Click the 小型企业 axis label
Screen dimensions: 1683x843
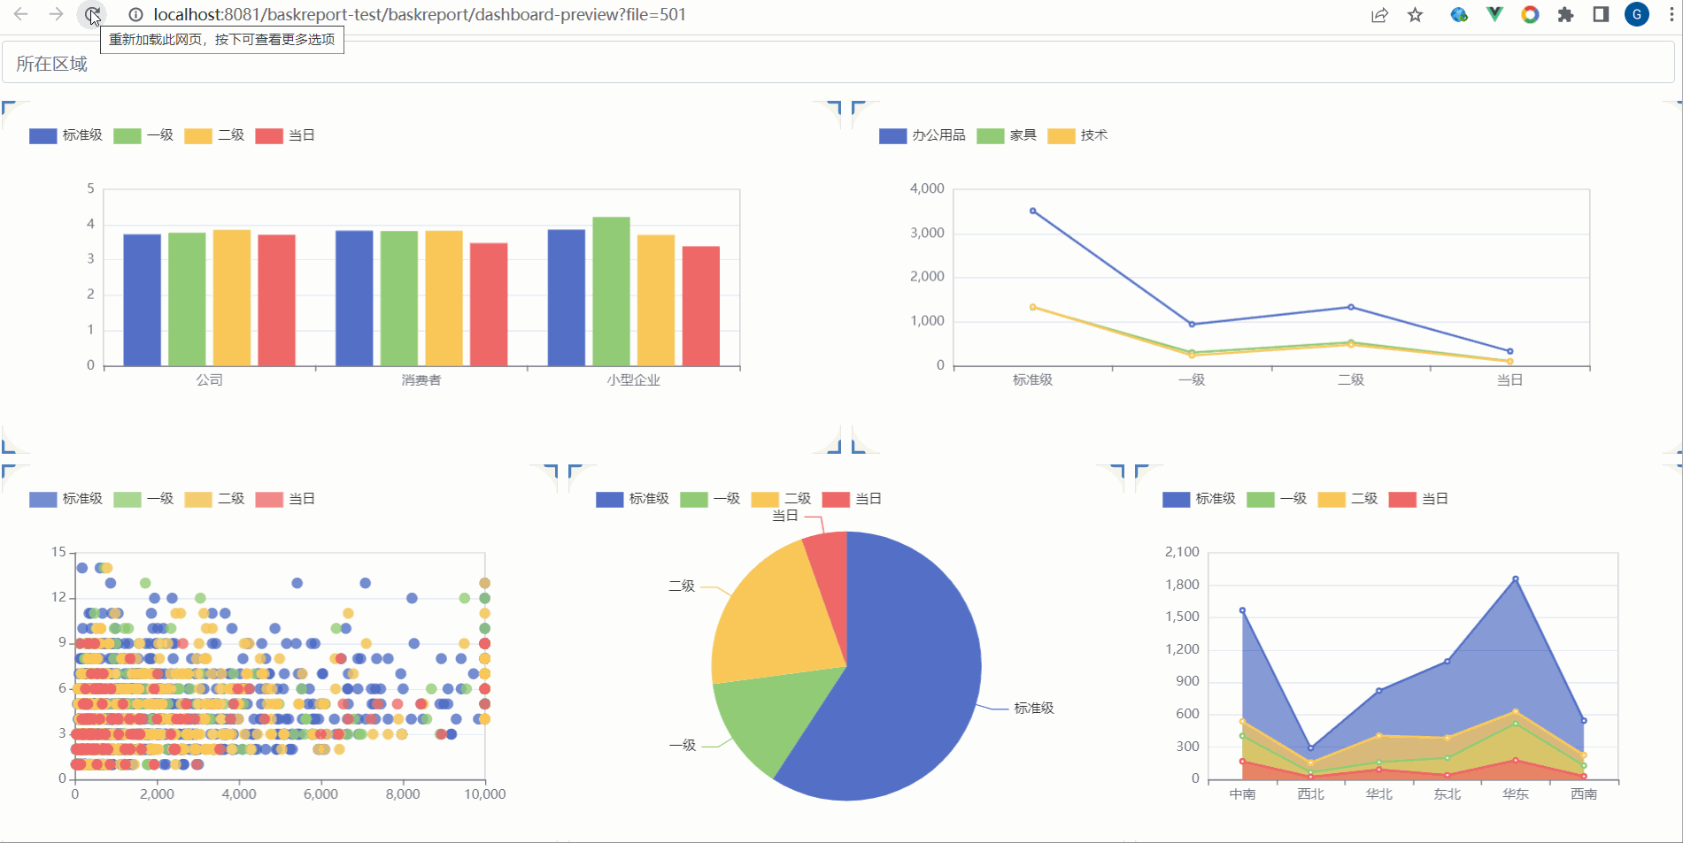tap(634, 380)
